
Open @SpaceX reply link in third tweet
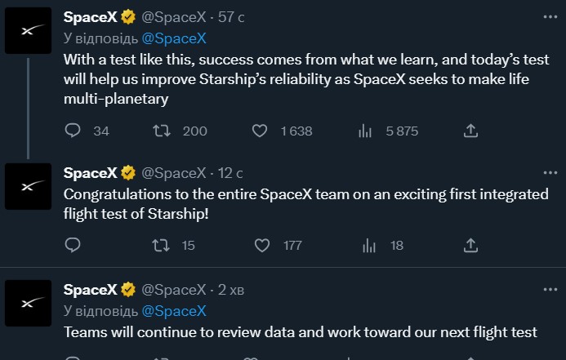174,311
